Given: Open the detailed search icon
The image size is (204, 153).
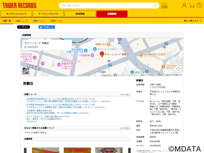Looking at the screenshot, I should pos(164,6).
